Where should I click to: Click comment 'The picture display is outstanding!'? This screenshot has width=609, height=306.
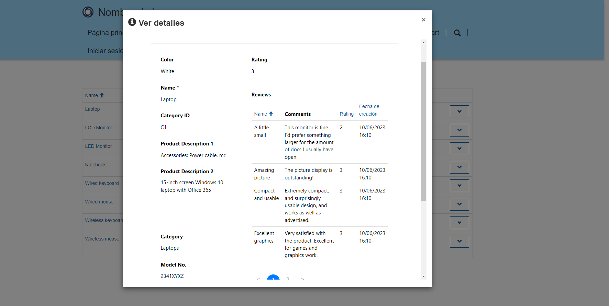(x=309, y=174)
